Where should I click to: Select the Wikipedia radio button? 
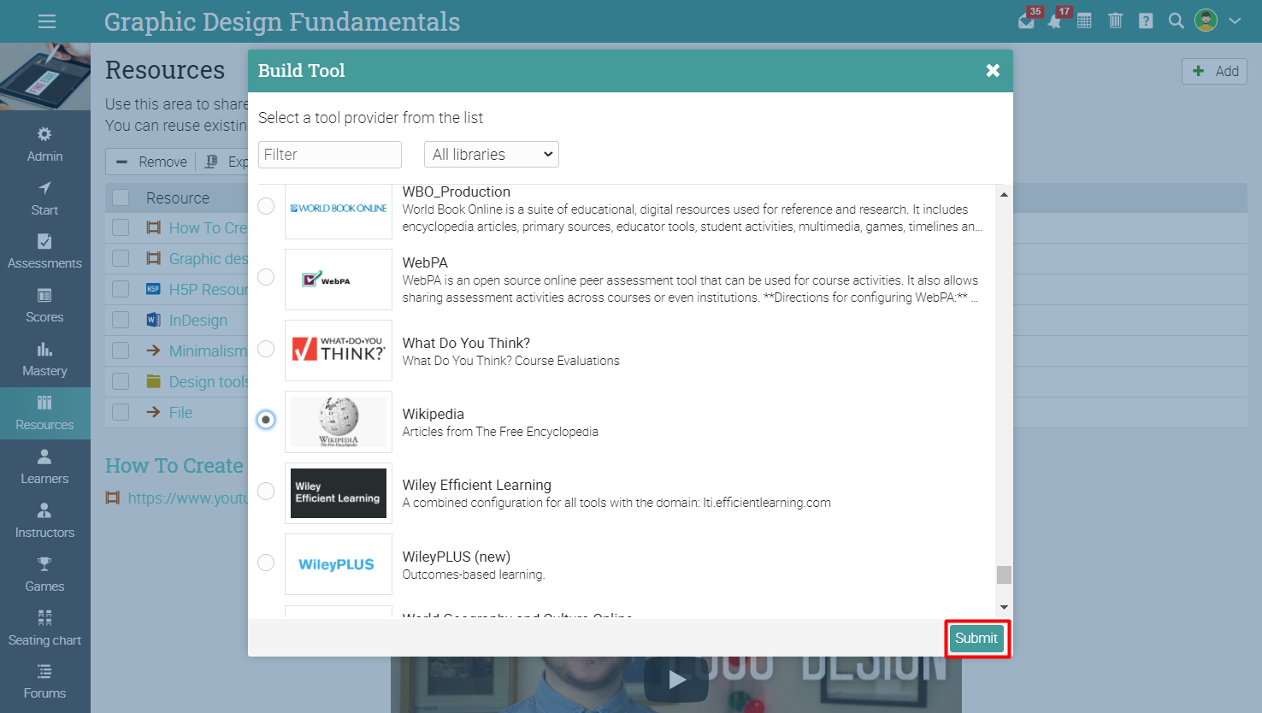click(x=266, y=420)
